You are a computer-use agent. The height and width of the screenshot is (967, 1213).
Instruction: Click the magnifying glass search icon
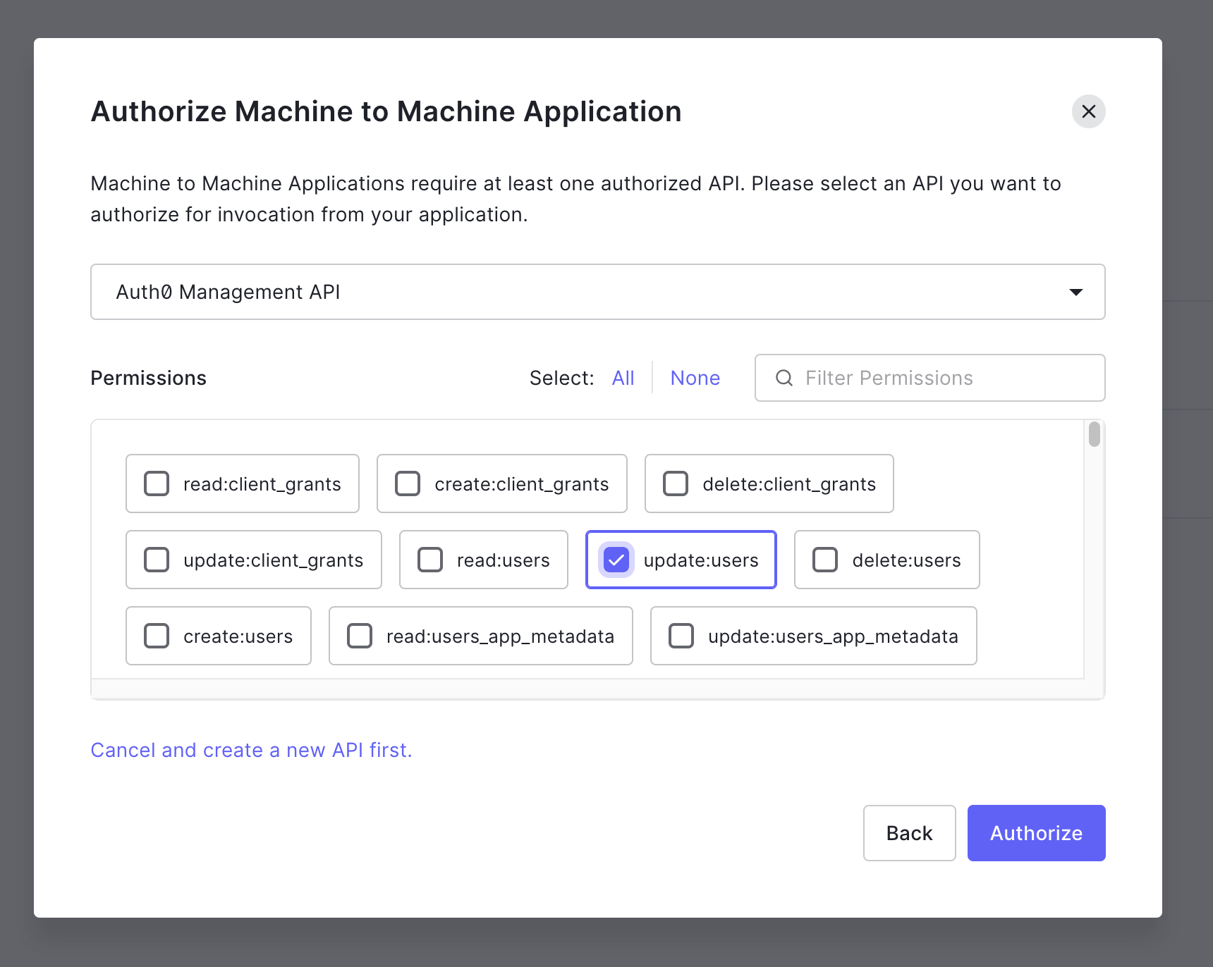pos(784,378)
